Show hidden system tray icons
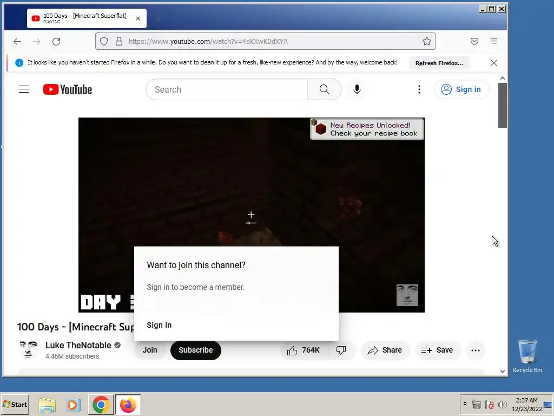 pyautogui.click(x=465, y=404)
